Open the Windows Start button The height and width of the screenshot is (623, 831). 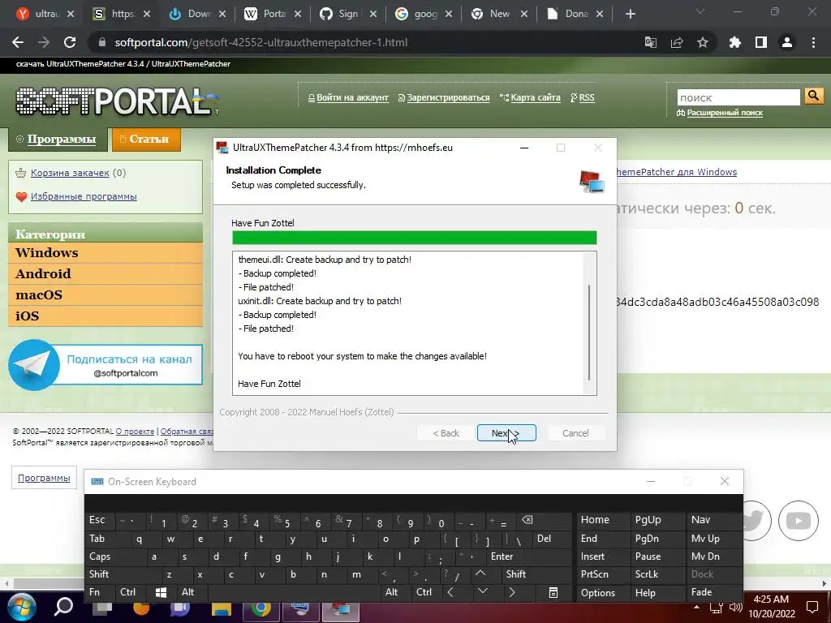point(21,607)
